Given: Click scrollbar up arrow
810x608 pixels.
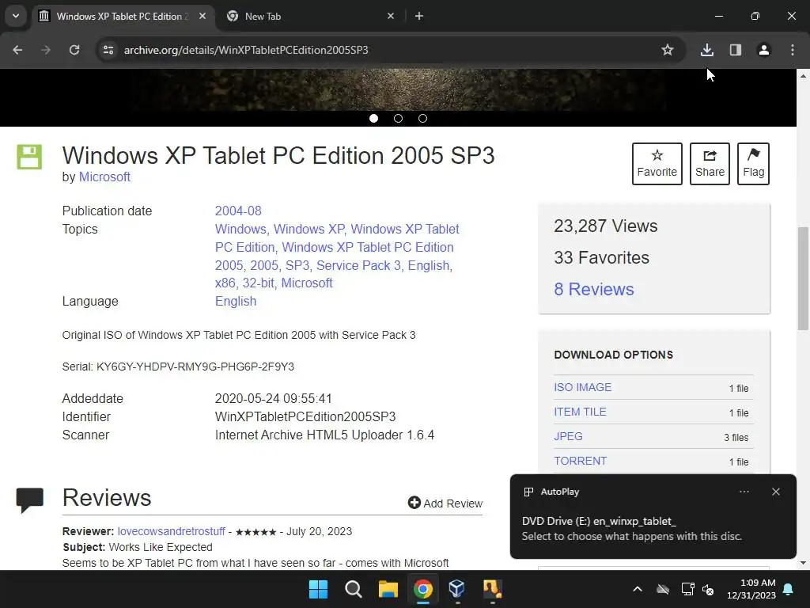Looking at the screenshot, I should pyautogui.click(x=803, y=76).
